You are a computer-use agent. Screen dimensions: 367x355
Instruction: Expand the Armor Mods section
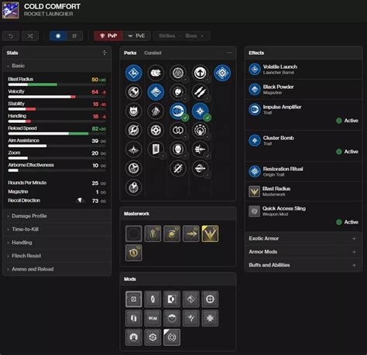pos(304,252)
